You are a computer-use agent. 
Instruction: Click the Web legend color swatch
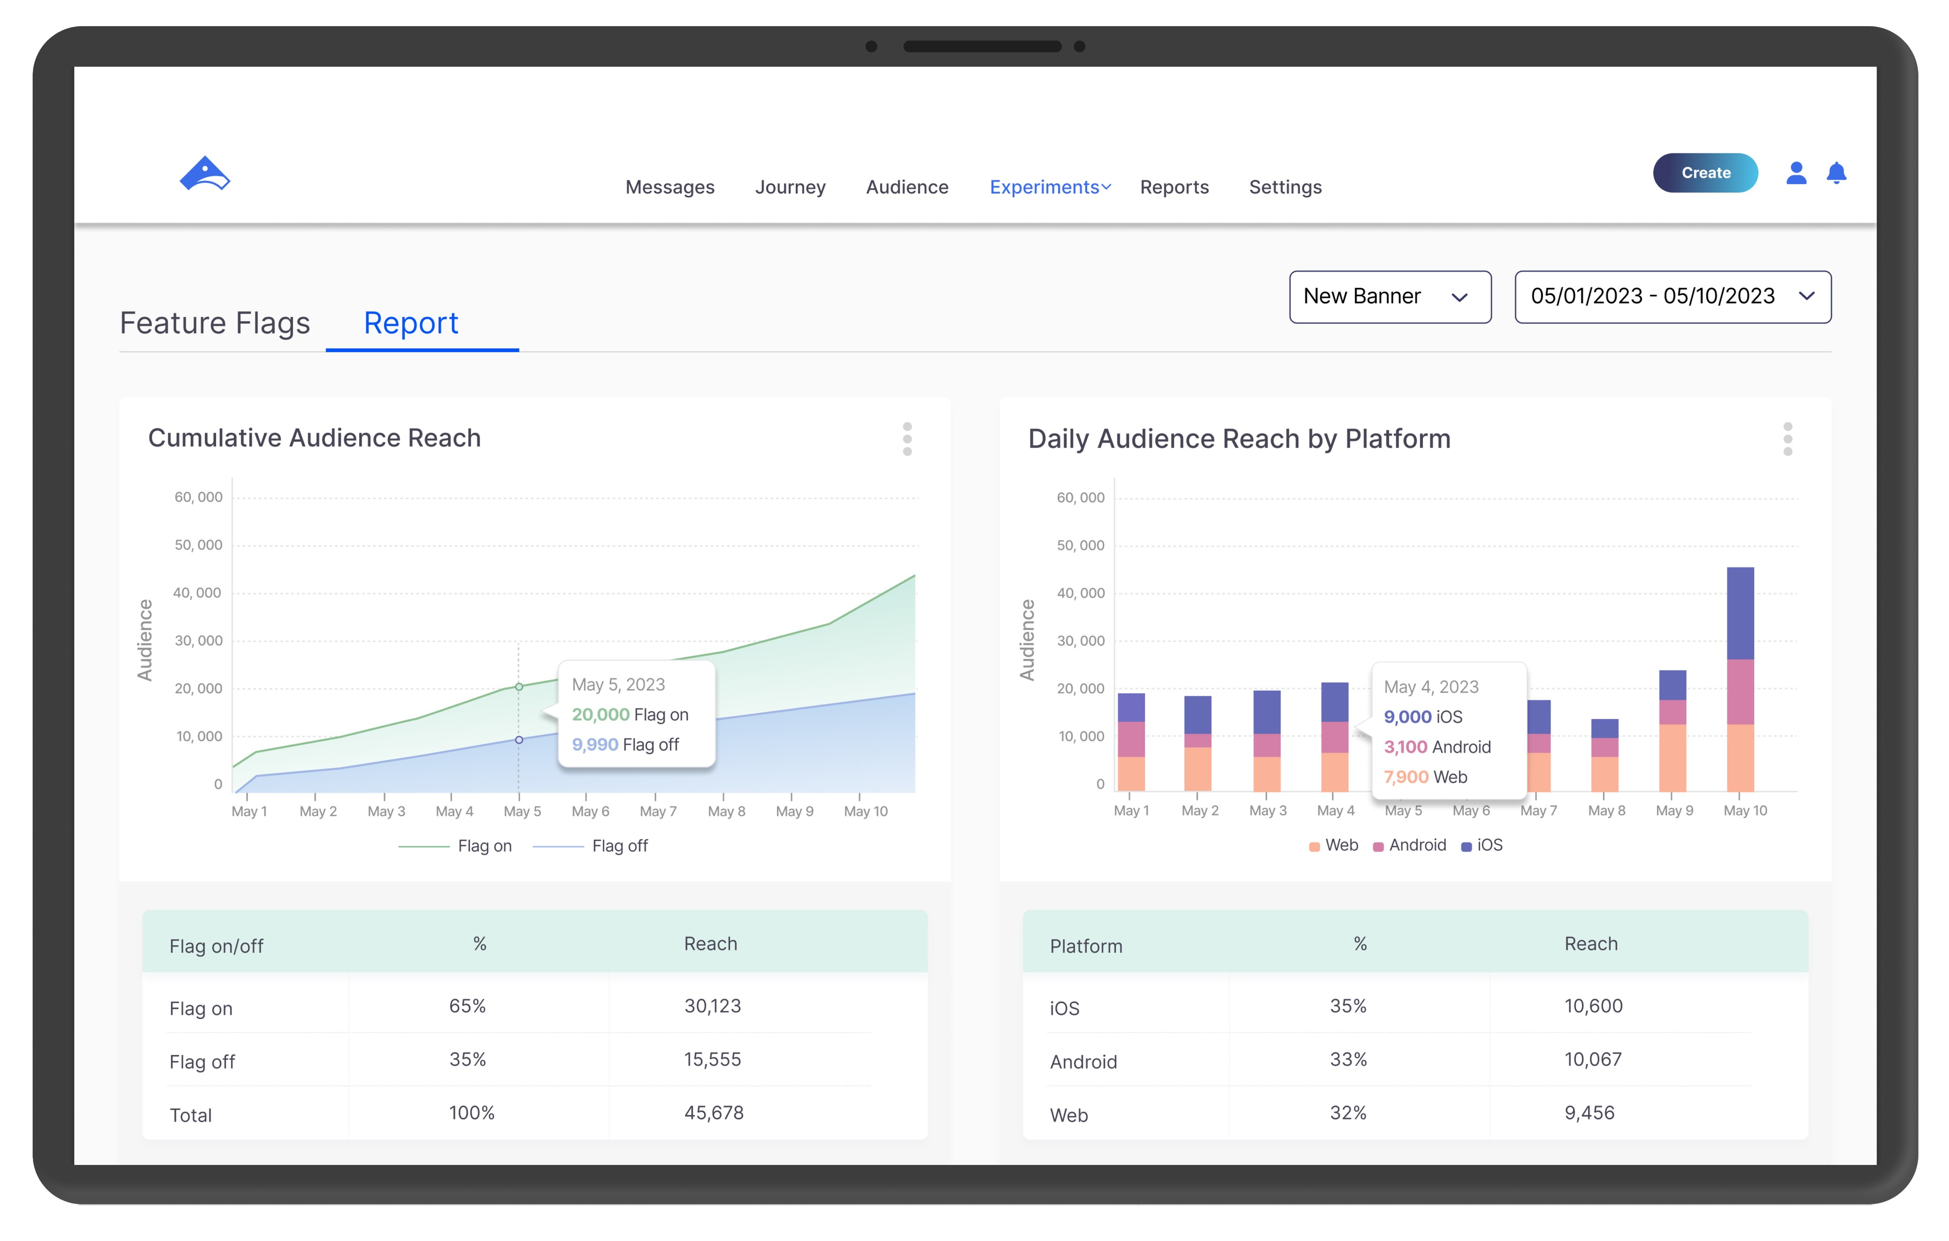[x=1314, y=846]
